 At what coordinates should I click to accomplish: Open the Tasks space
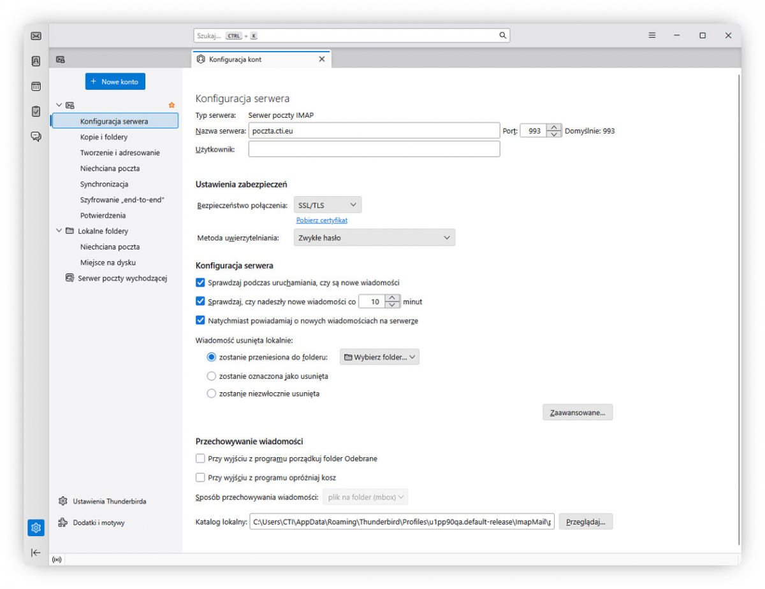[x=36, y=110]
